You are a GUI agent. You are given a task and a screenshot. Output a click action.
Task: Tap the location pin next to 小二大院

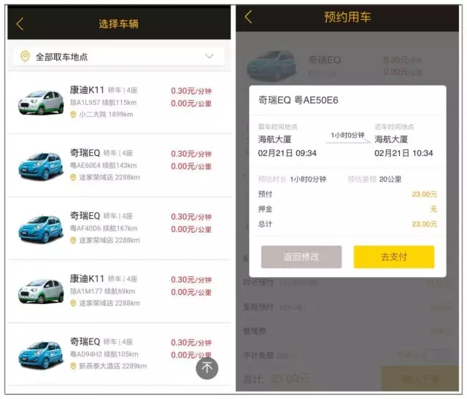click(73, 115)
